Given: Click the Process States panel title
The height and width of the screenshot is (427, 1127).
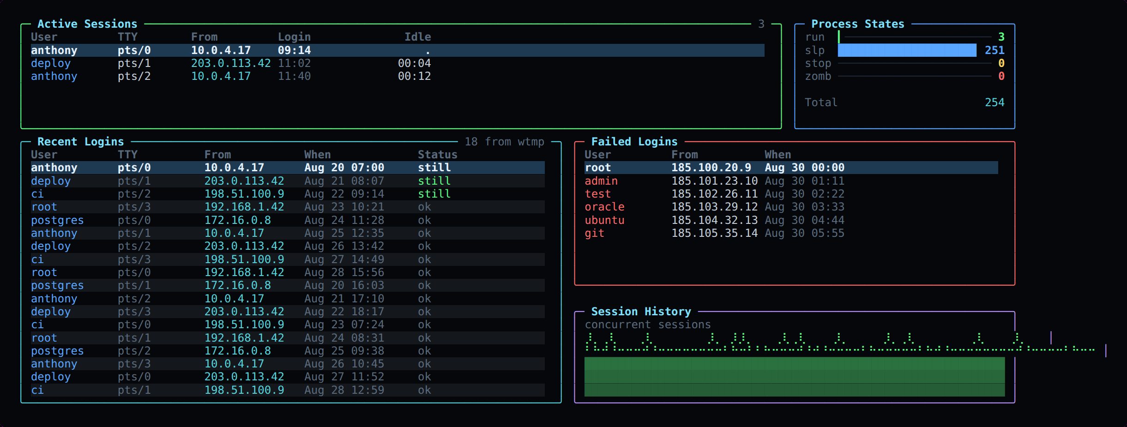Looking at the screenshot, I should click(858, 24).
